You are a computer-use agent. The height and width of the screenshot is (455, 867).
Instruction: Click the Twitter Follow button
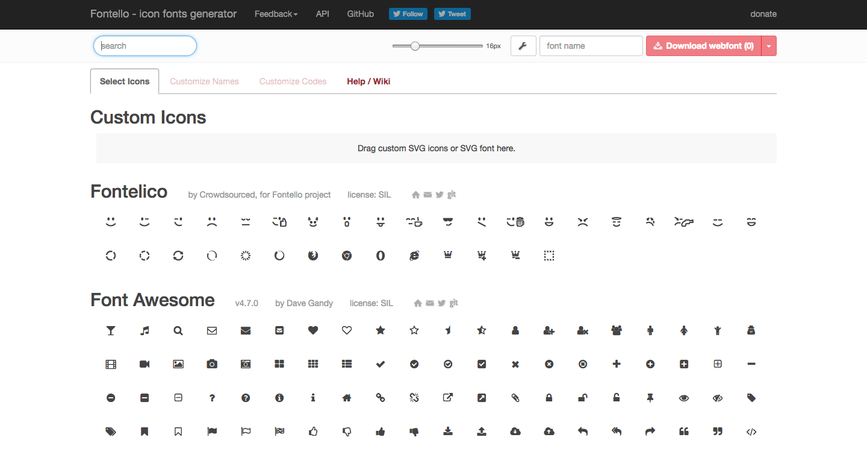click(x=408, y=14)
